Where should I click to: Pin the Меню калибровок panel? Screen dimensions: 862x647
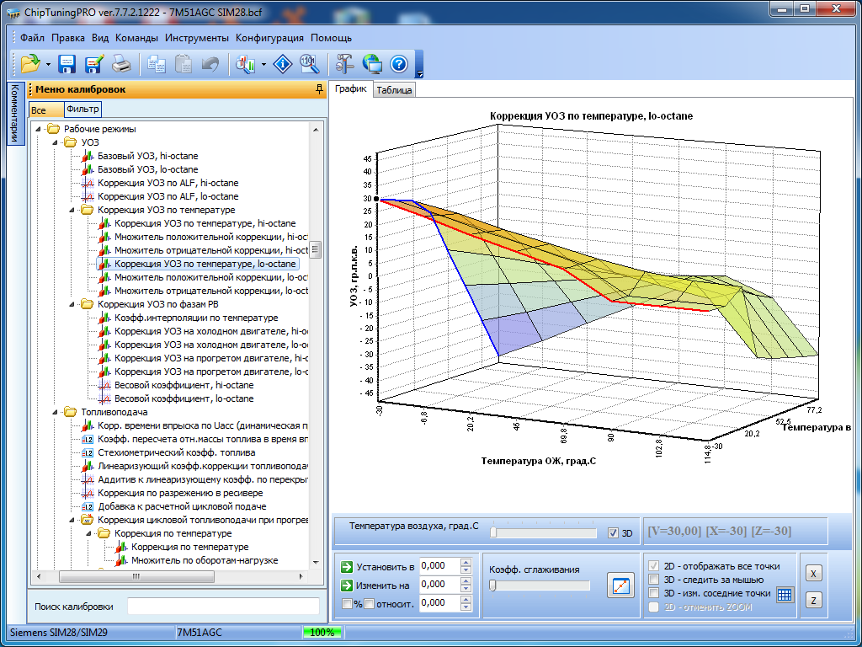pyautogui.click(x=319, y=89)
